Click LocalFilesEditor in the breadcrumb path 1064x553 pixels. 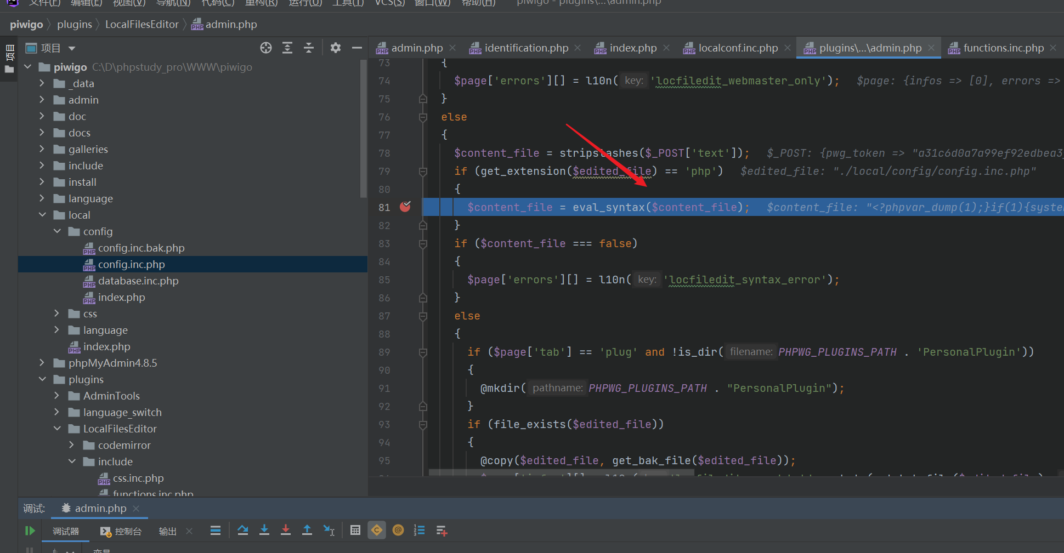[x=142, y=25]
